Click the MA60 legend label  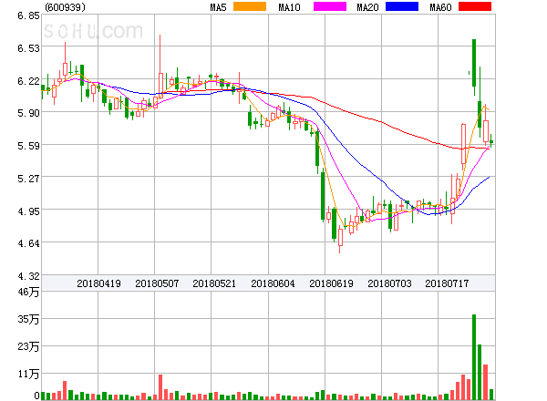440,7
